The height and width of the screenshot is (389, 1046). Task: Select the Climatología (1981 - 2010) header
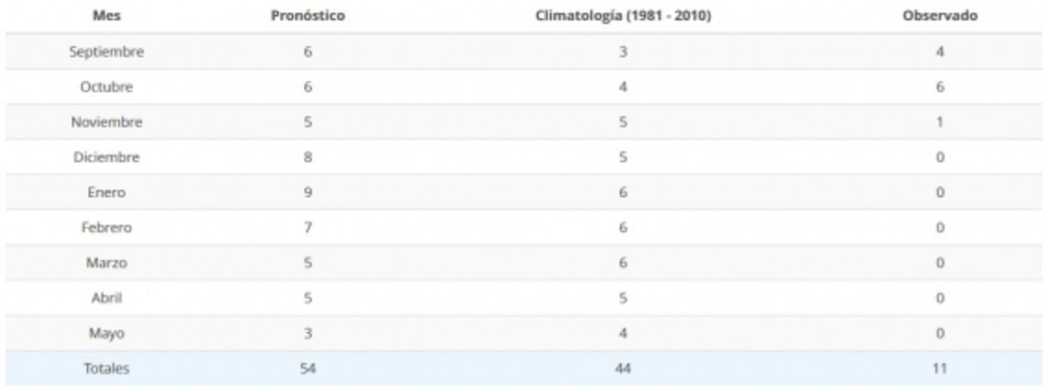(623, 16)
